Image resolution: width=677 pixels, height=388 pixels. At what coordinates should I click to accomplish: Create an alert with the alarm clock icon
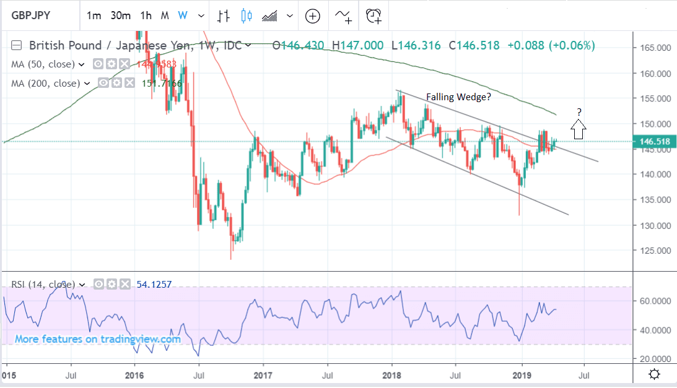point(373,16)
